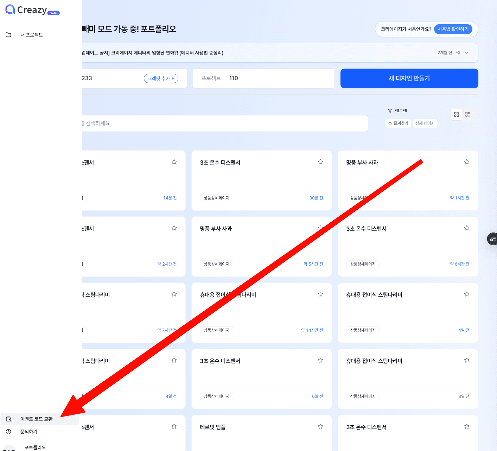Click the 크리에이지가 처음인가요? text
Screen dimensions: 497x451
(406, 29)
